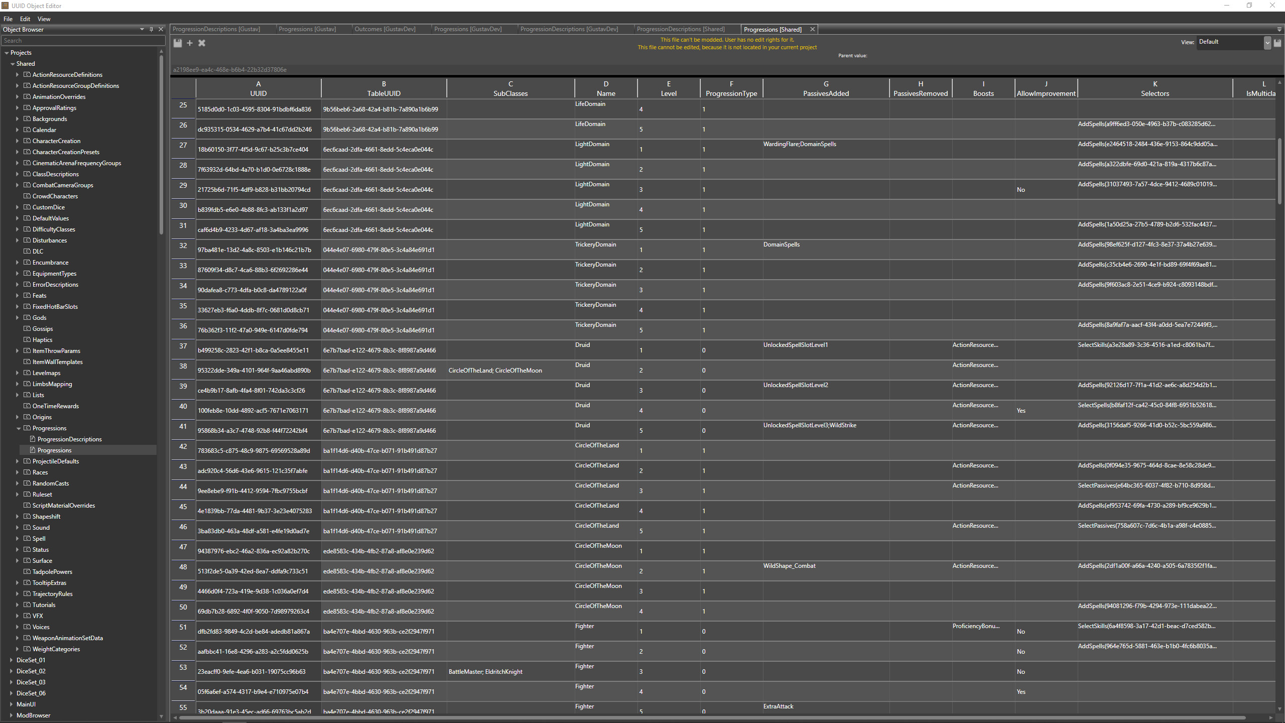Click the Search field in Object Browser

(83, 40)
